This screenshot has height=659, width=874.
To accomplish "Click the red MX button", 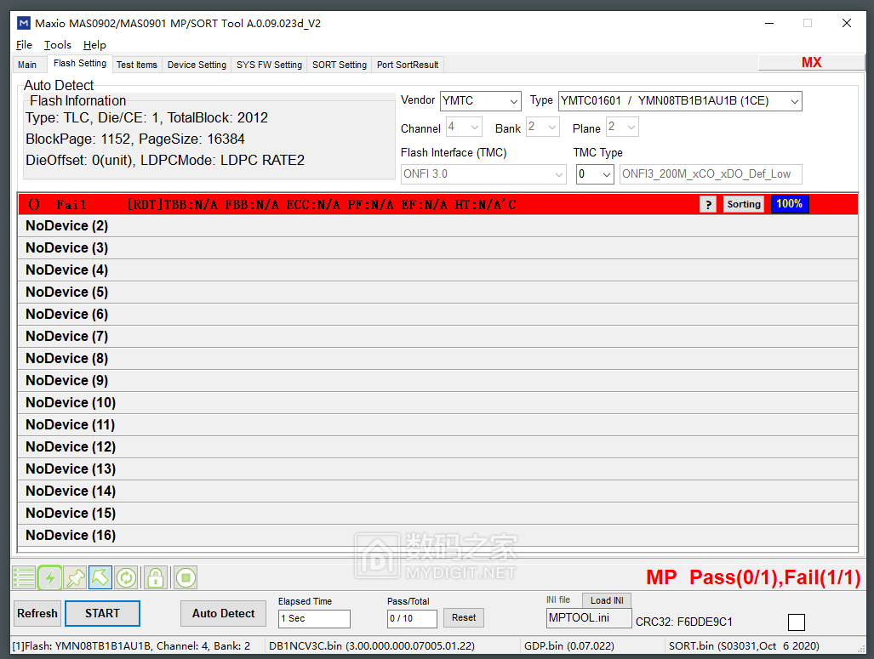I will click(812, 62).
